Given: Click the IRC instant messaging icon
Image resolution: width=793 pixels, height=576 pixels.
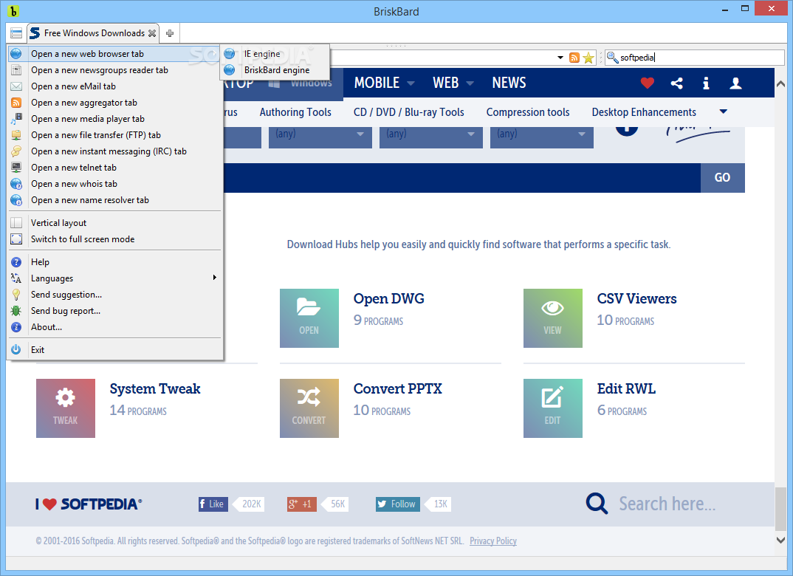Looking at the screenshot, I should pyautogui.click(x=16, y=151).
